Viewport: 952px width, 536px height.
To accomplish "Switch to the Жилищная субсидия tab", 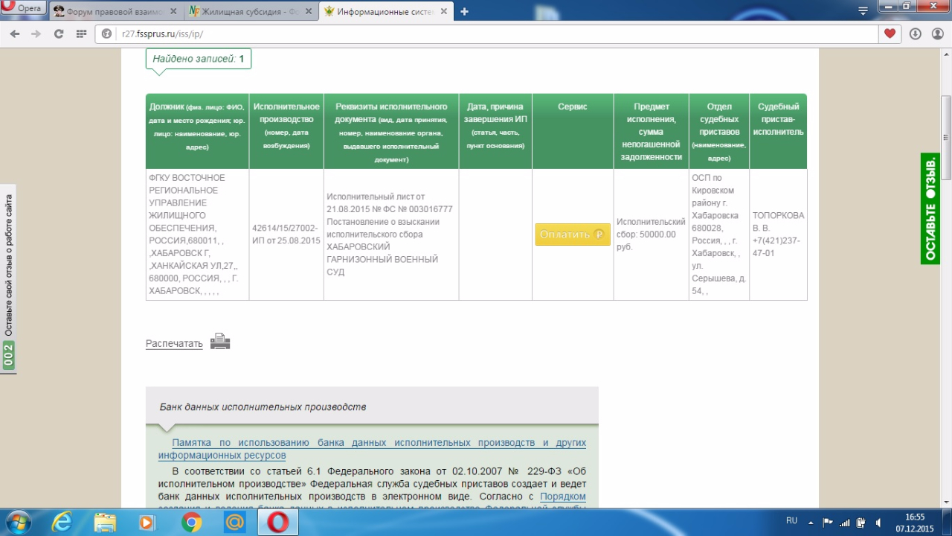I will 251,12.
